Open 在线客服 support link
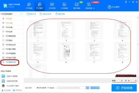Screen dimensions: 139x93 (6, 90)
